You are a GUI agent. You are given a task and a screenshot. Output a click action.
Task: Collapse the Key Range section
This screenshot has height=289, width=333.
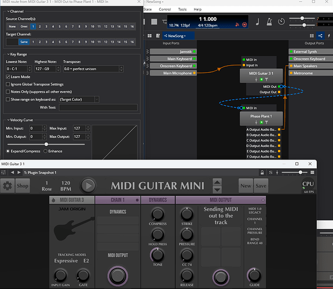tap(8, 54)
